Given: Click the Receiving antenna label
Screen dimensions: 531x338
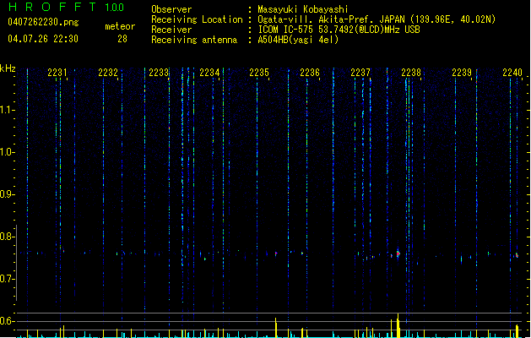Looking at the screenshot, I should [194, 40].
